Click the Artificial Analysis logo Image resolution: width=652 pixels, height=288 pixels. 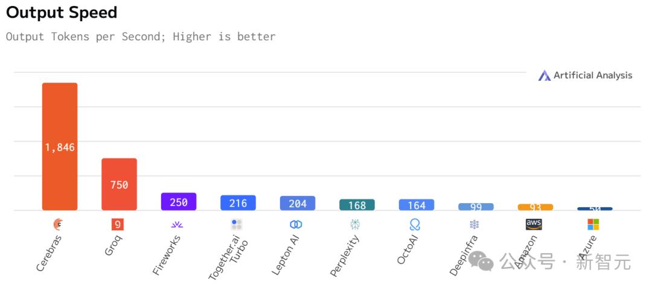(585, 75)
